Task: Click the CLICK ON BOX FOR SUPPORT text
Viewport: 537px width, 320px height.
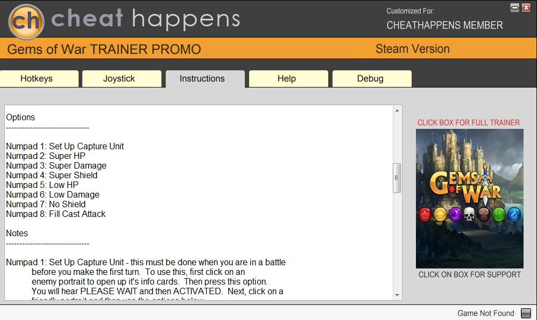Action: (470, 274)
